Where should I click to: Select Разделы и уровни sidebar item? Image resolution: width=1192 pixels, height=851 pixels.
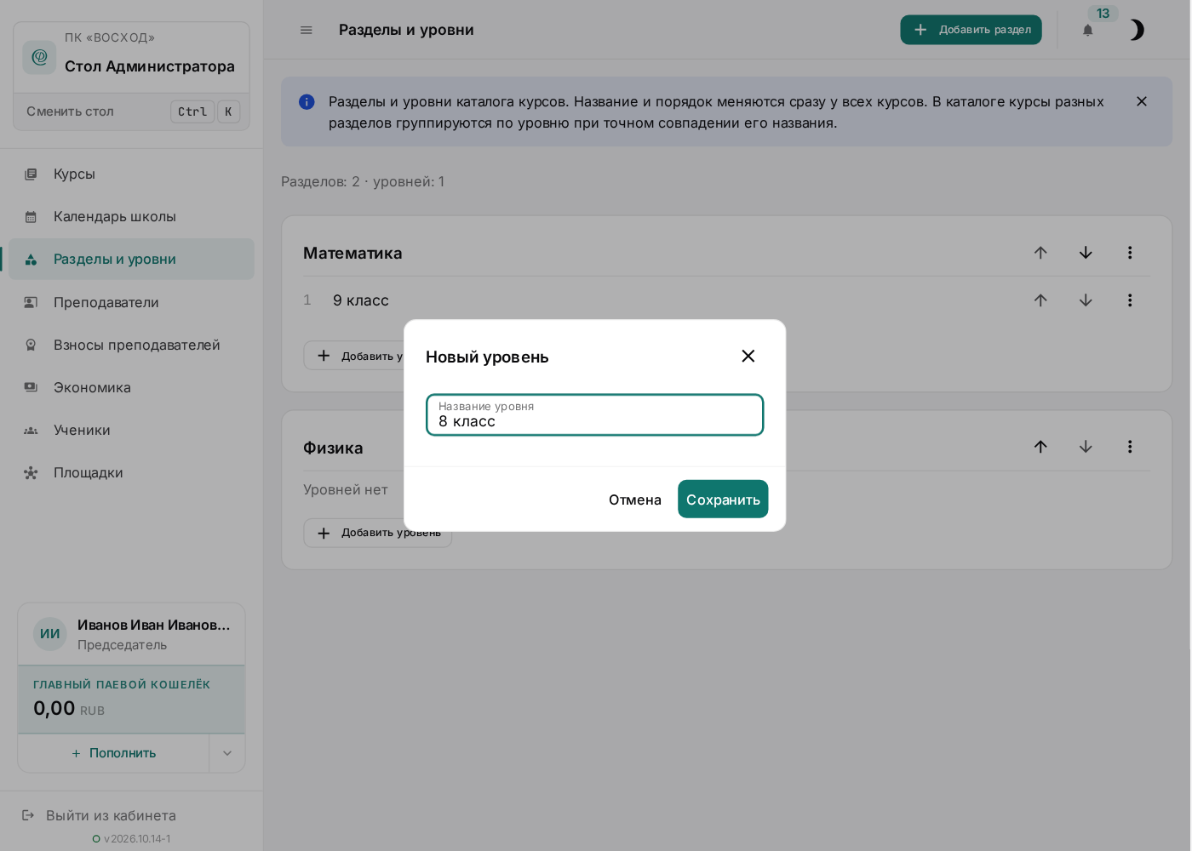[x=131, y=259]
